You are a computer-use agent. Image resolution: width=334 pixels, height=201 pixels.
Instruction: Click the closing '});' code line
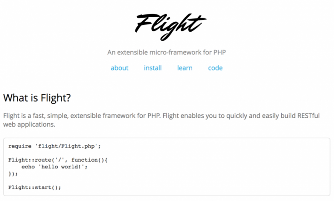(x=13, y=173)
